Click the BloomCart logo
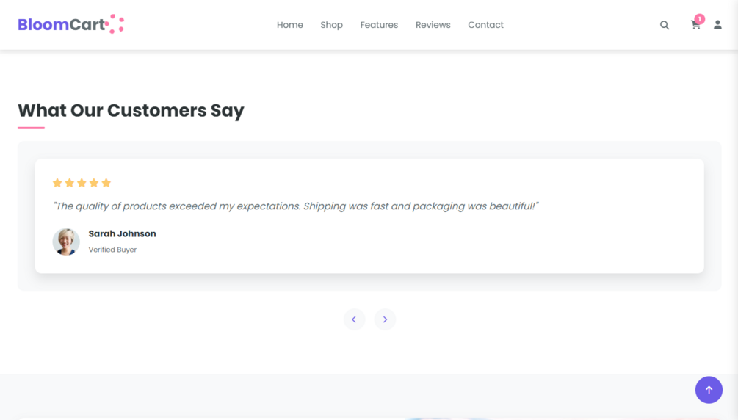This screenshot has height=420, width=738. click(71, 24)
